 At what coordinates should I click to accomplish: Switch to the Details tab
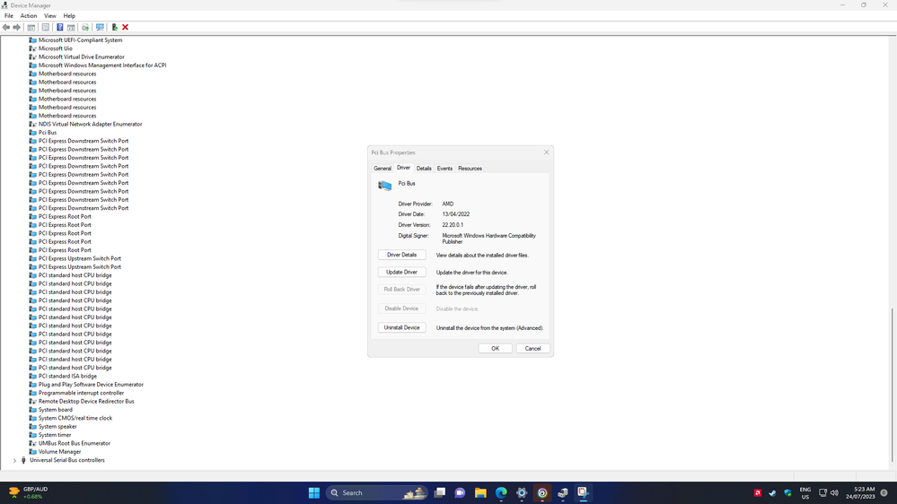coord(424,169)
